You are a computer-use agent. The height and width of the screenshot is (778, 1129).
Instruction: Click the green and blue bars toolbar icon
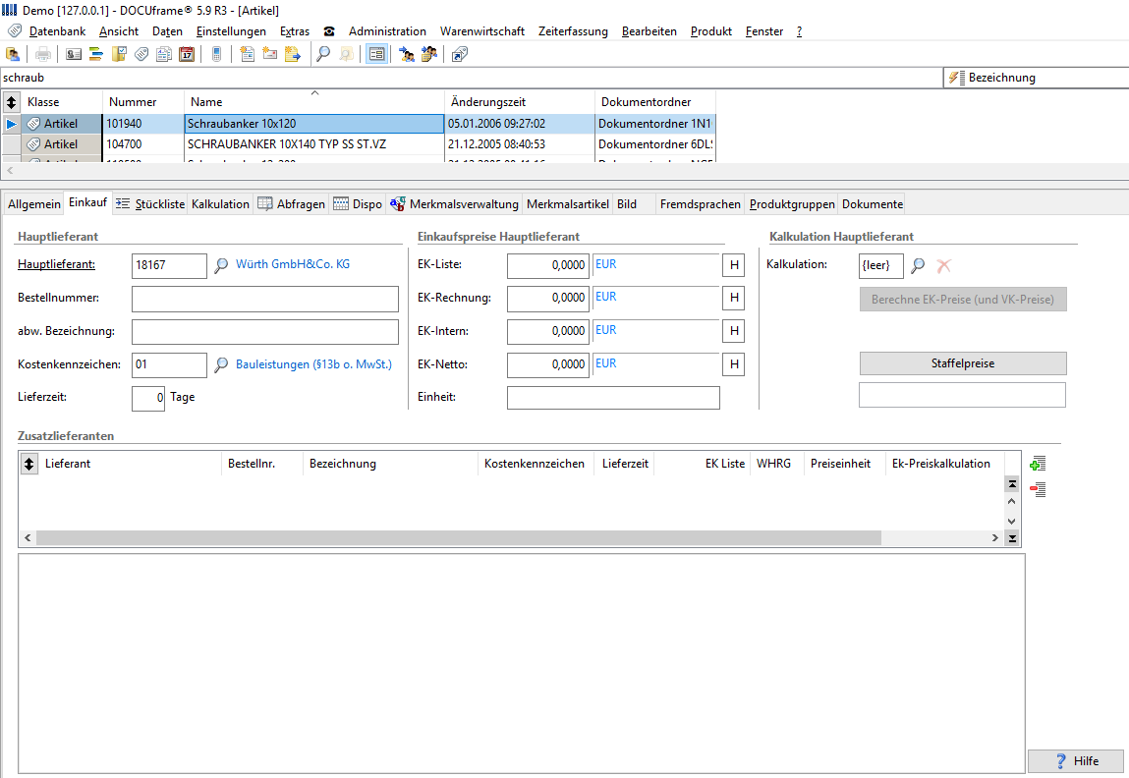tap(95, 54)
